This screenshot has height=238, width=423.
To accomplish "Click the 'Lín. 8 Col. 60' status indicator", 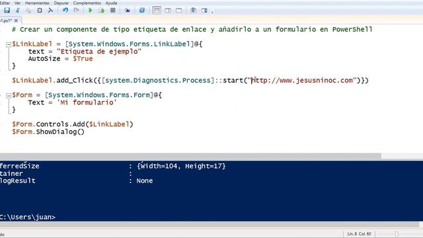I will [x=359, y=234].
